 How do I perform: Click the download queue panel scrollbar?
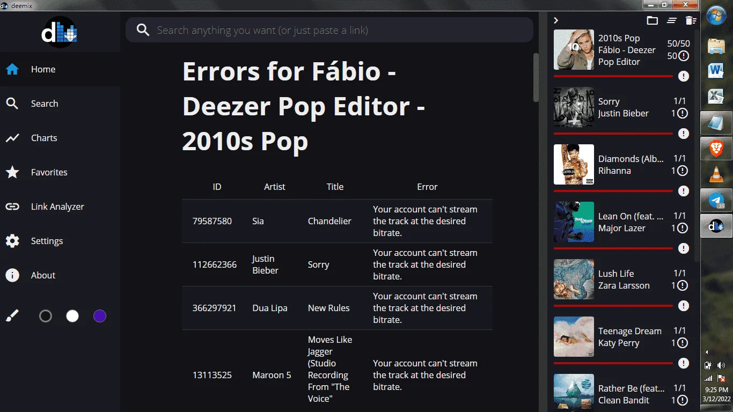coord(697,145)
